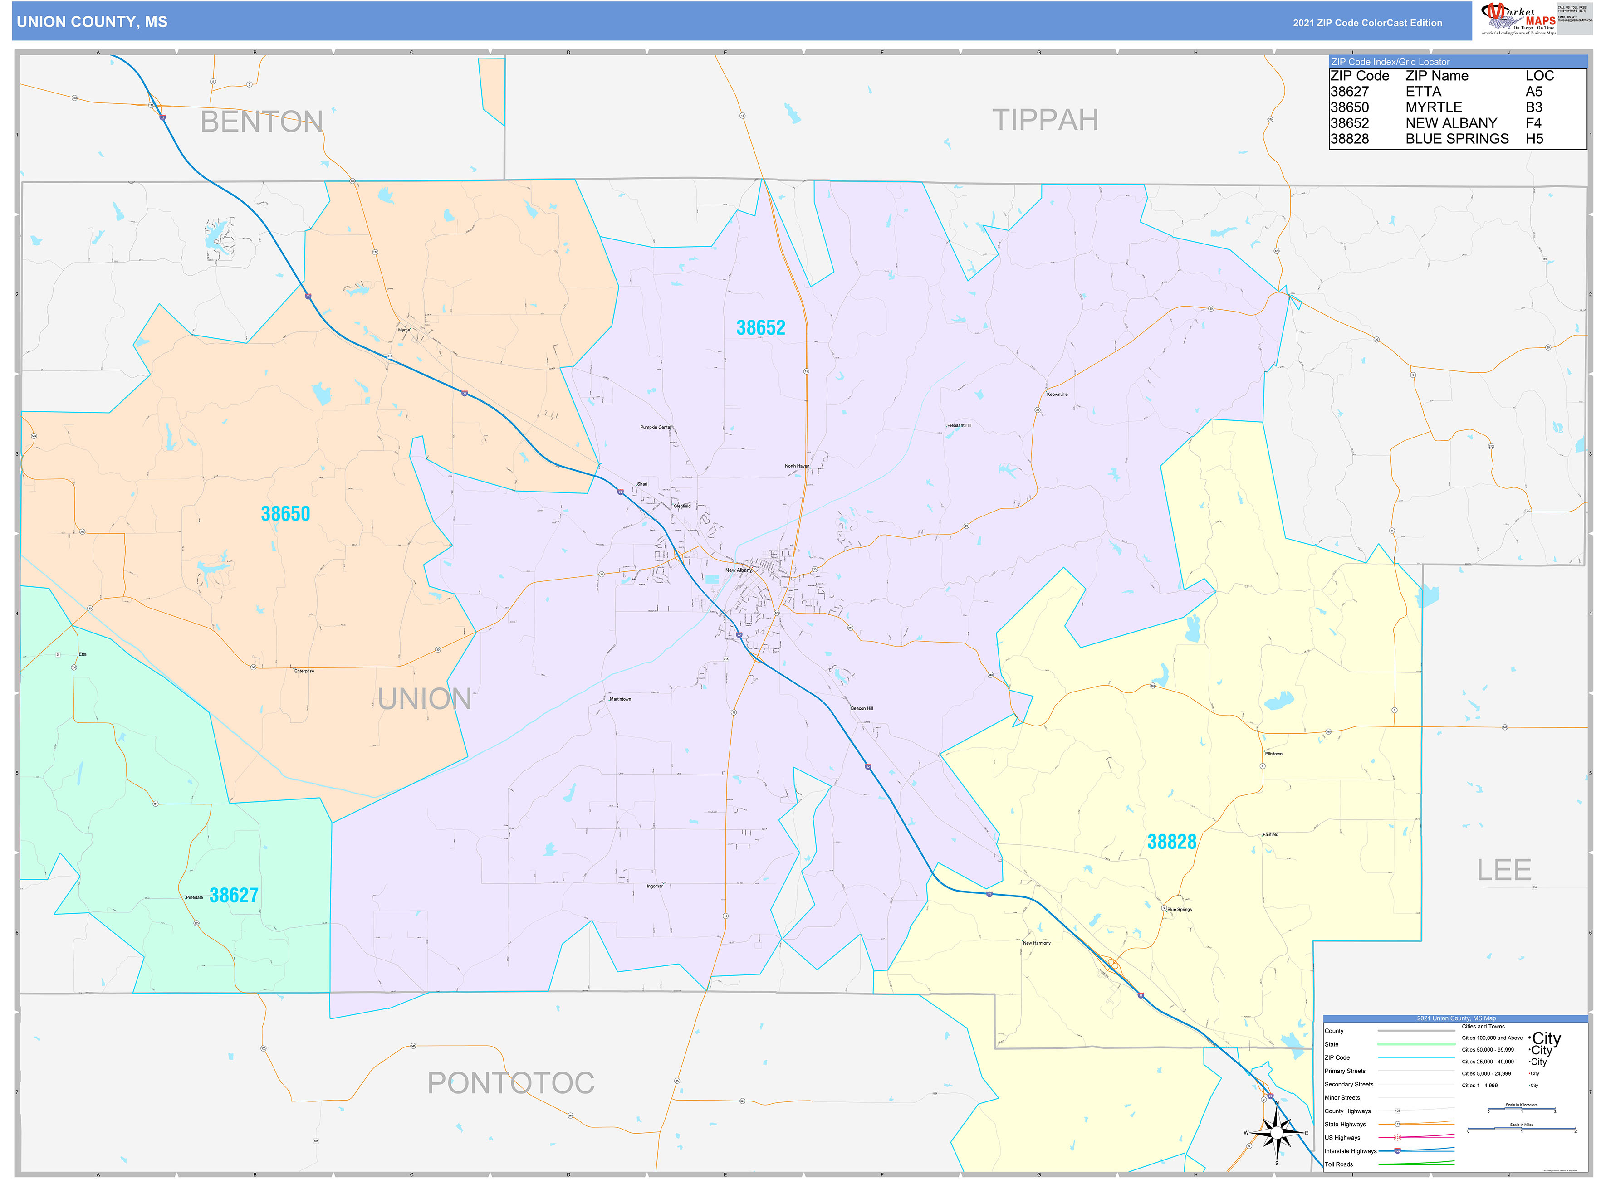Click the red city dot for New Albany

(752, 567)
